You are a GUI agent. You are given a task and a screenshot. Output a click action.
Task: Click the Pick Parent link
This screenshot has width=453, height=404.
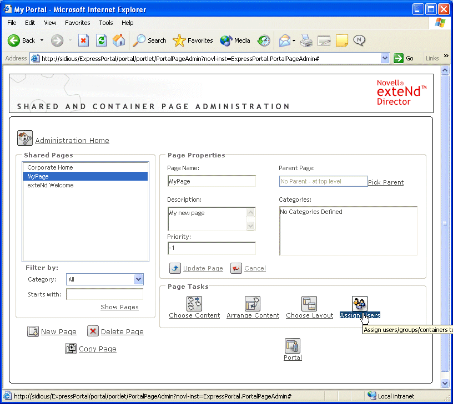386,182
